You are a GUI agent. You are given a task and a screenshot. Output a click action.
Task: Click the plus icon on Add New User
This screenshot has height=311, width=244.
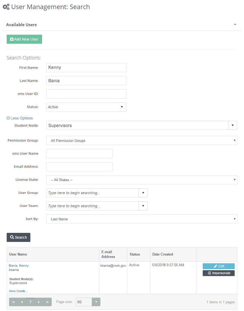[12, 39]
